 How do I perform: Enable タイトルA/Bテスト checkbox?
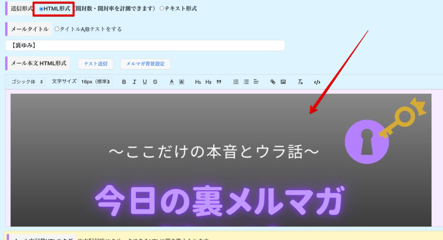pos(57,29)
